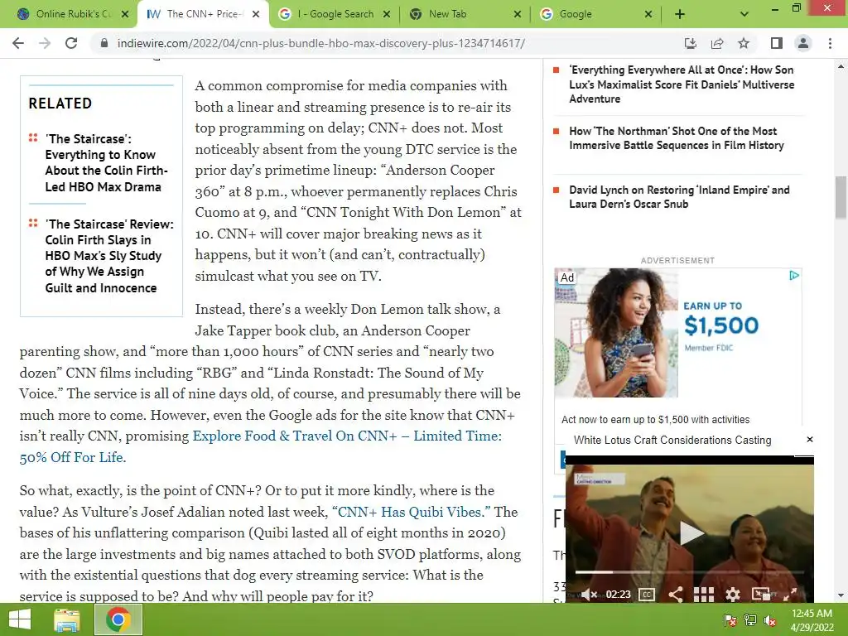Click the page vertical scrollbar thumb
This screenshot has height=636, width=848.
(x=841, y=197)
